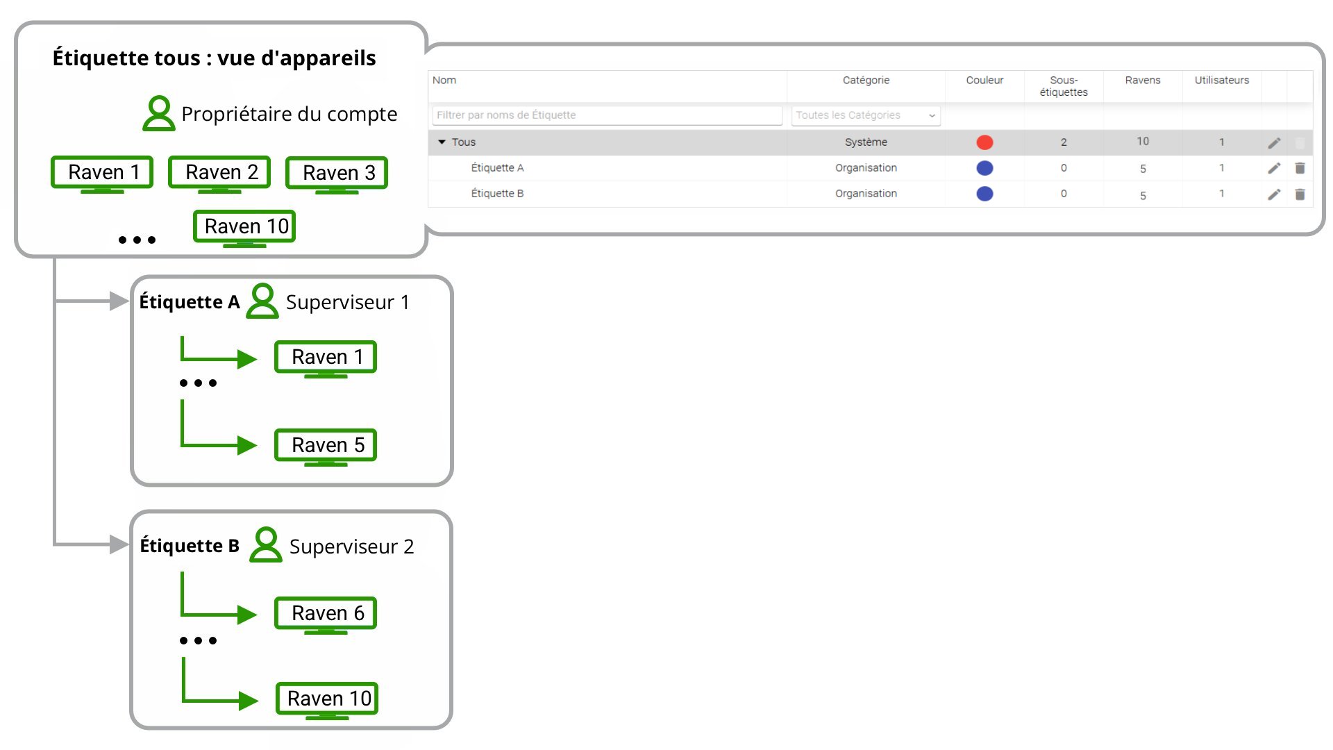
Task: Edit Étiquette A with pencil icon
Action: point(1274,168)
